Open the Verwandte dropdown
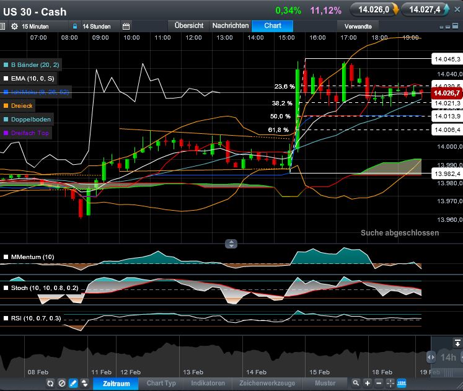Image resolution: width=463 pixels, height=391 pixels. pyautogui.click(x=358, y=26)
